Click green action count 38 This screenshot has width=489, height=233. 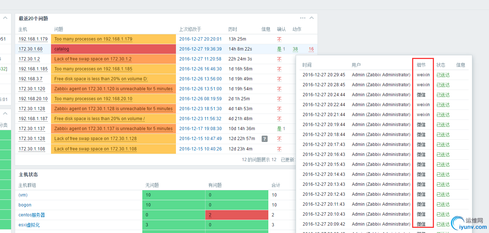[x=295, y=49]
